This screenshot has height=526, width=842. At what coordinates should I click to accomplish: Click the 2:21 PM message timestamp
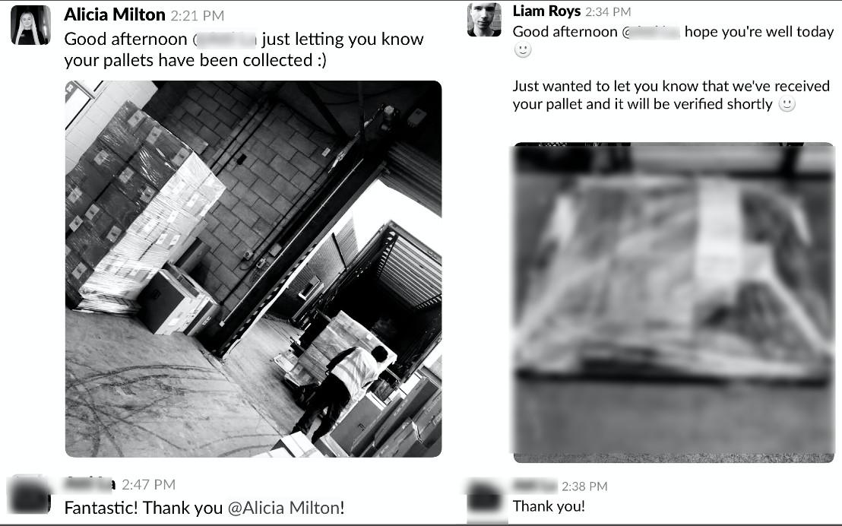click(197, 16)
